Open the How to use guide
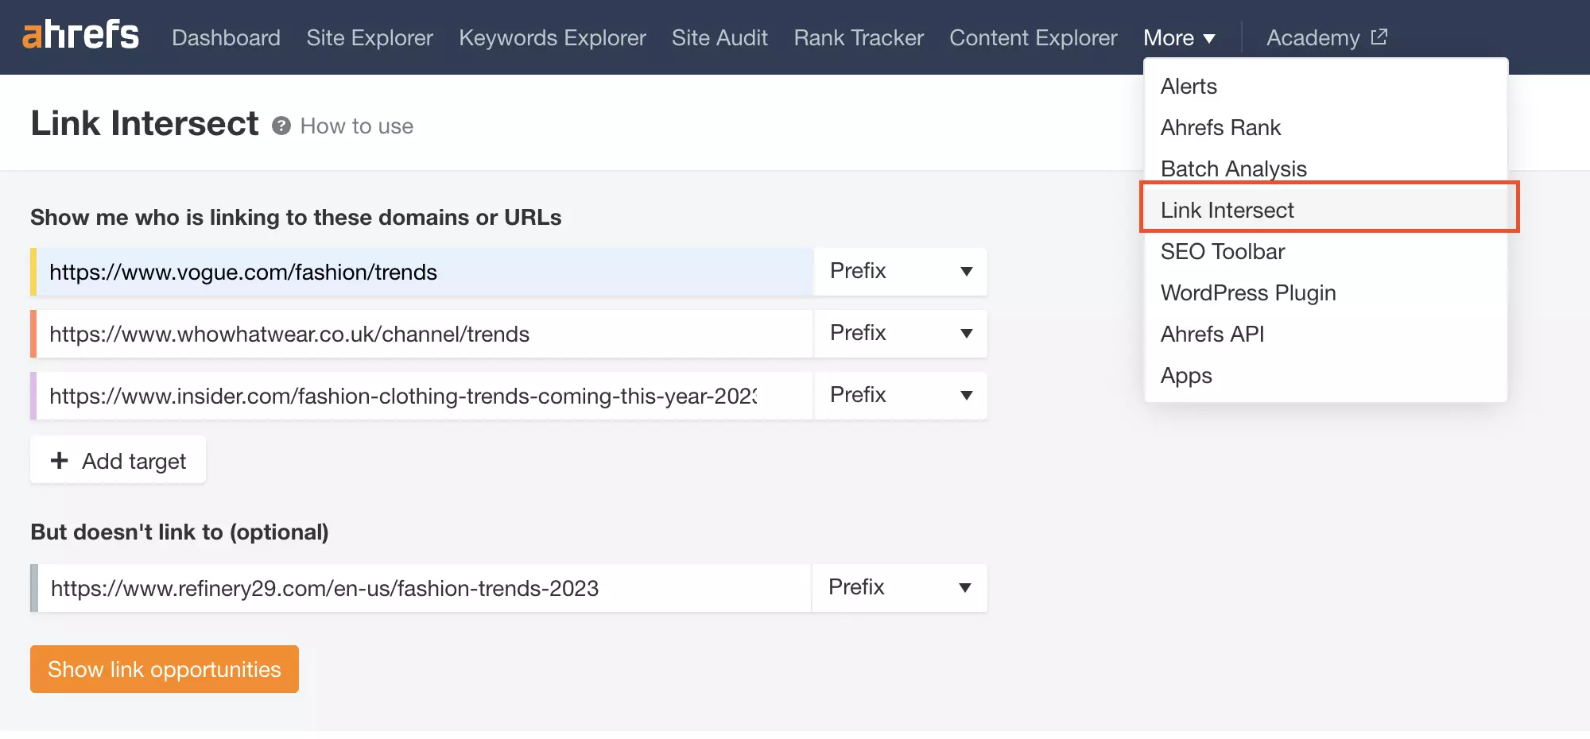The height and width of the screenshot is (739, 1590). tap(356, 126)
